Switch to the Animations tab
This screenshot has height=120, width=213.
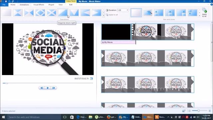24,5
